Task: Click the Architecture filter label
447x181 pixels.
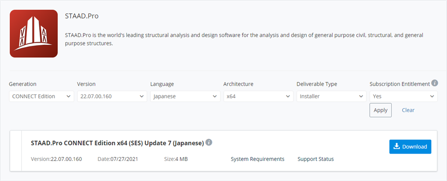Action: (238, 84)
